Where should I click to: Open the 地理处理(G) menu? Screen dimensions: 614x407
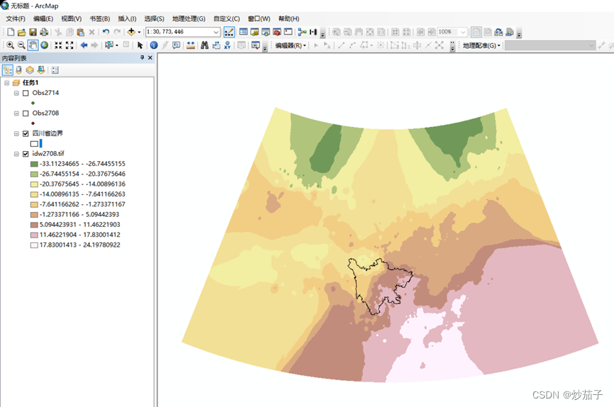coord(189,18)
